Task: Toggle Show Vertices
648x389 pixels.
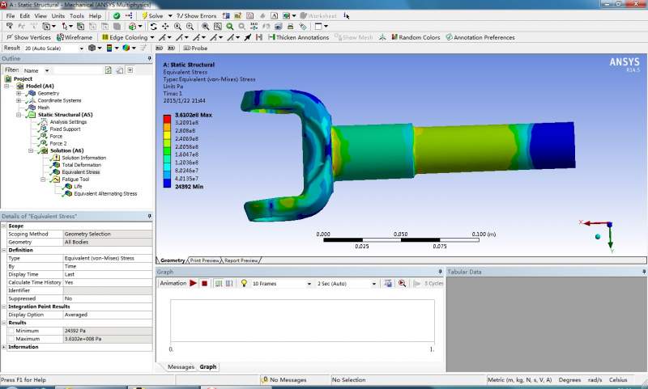Action: [x=28, y=37]
